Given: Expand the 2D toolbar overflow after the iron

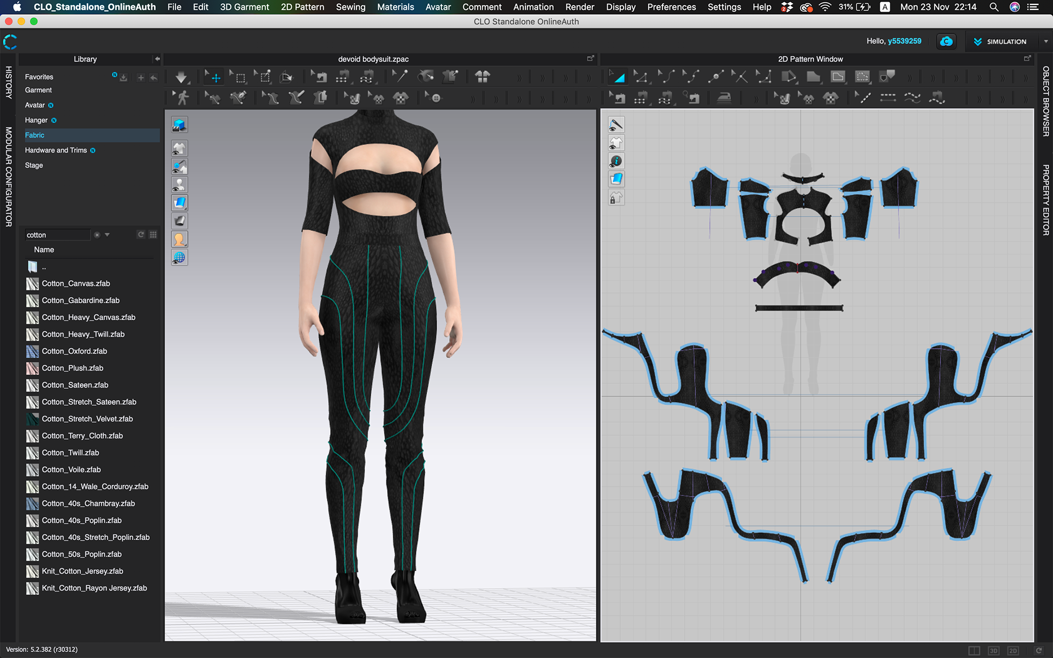Looking at the screenshot, I should 756,99.
